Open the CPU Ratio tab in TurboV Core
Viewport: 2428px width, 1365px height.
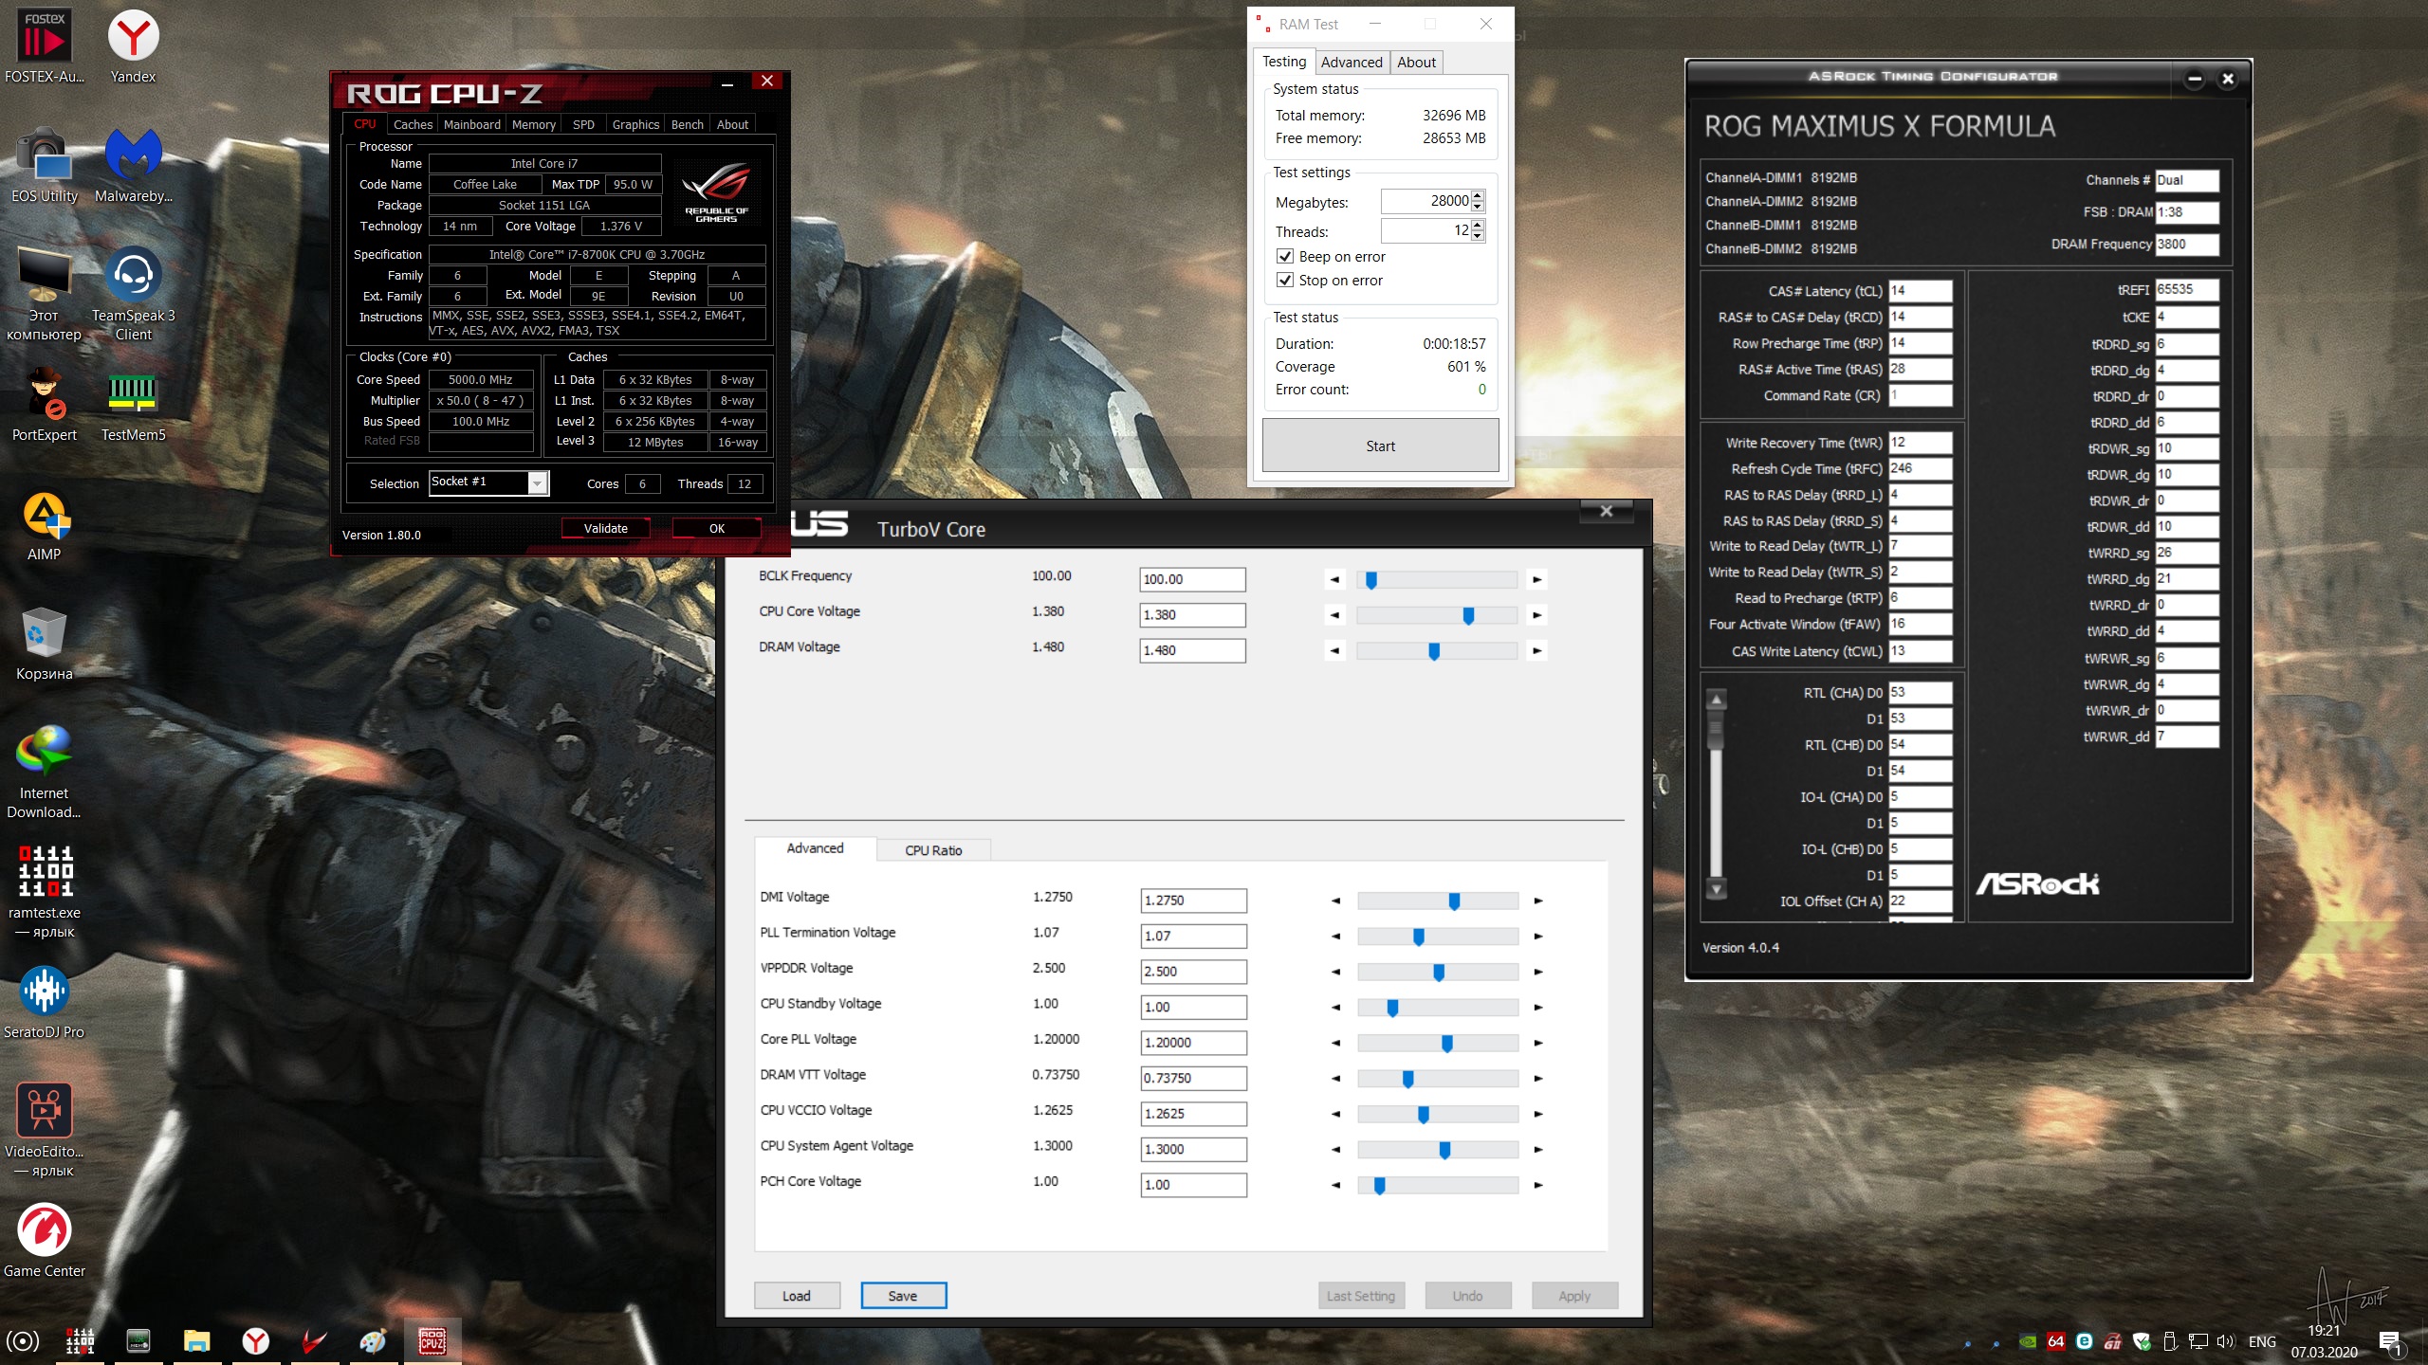click(933, 850)
